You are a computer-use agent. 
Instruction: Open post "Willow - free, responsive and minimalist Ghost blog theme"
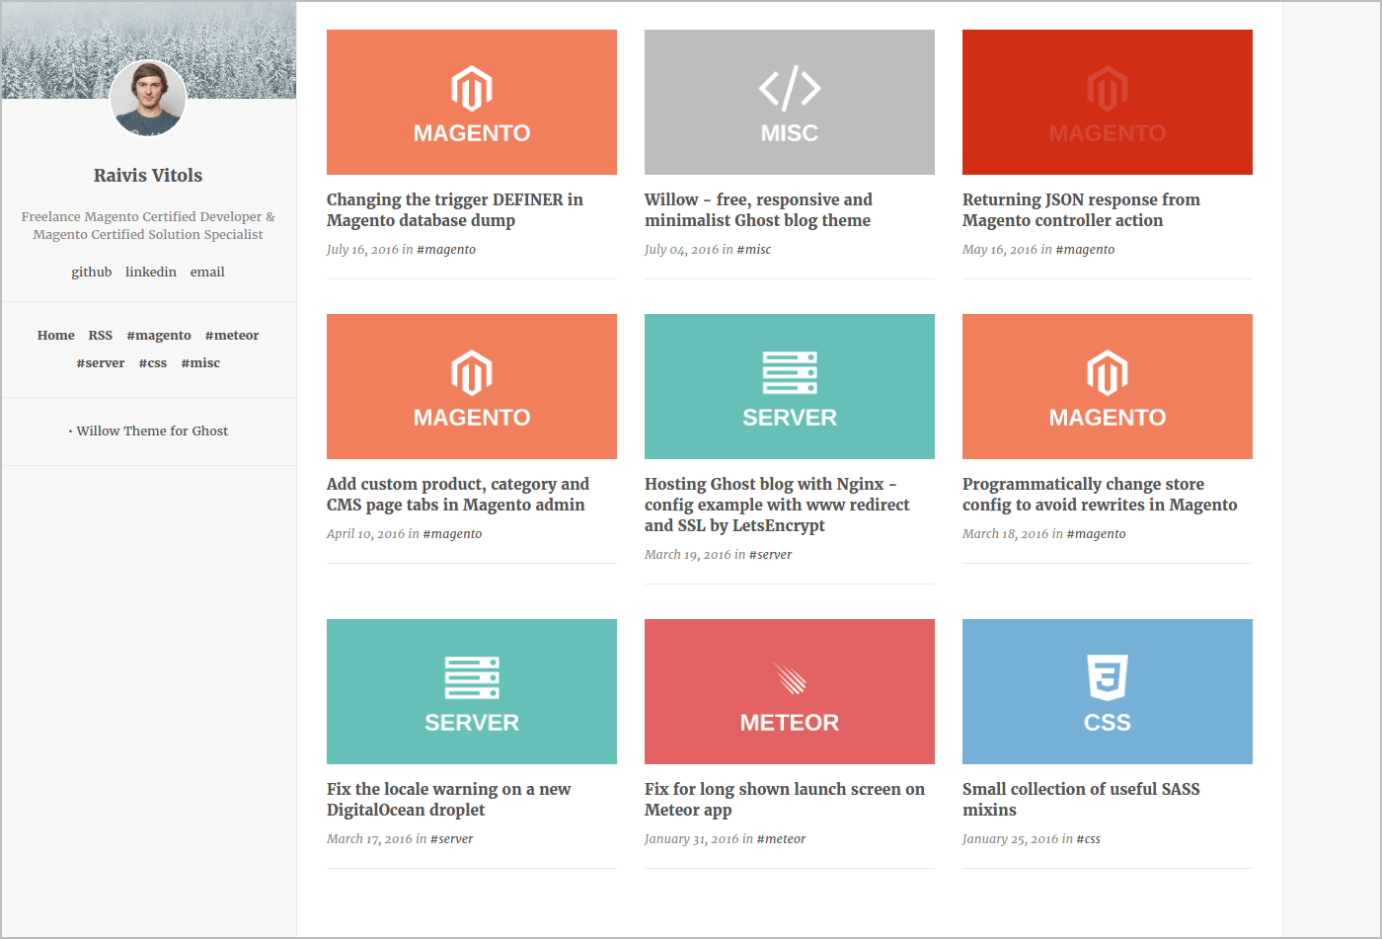coord(758,210)
